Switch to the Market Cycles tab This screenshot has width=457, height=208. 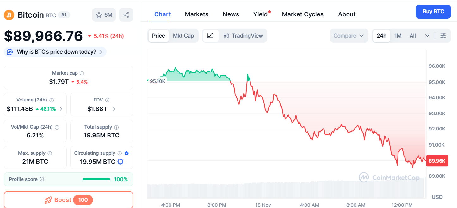click(x=303, y=14)
